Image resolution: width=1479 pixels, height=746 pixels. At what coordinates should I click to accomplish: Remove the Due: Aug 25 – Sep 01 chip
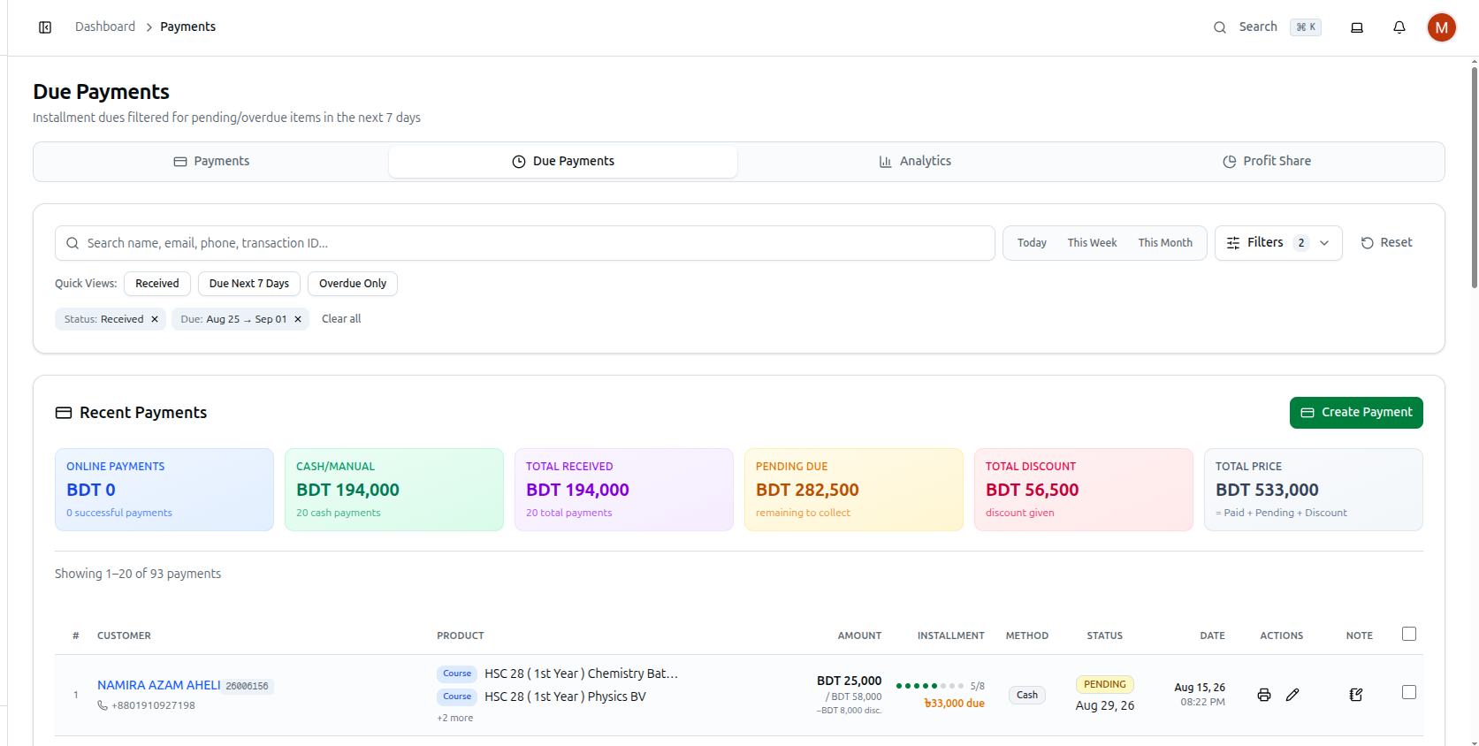point(298,319)
